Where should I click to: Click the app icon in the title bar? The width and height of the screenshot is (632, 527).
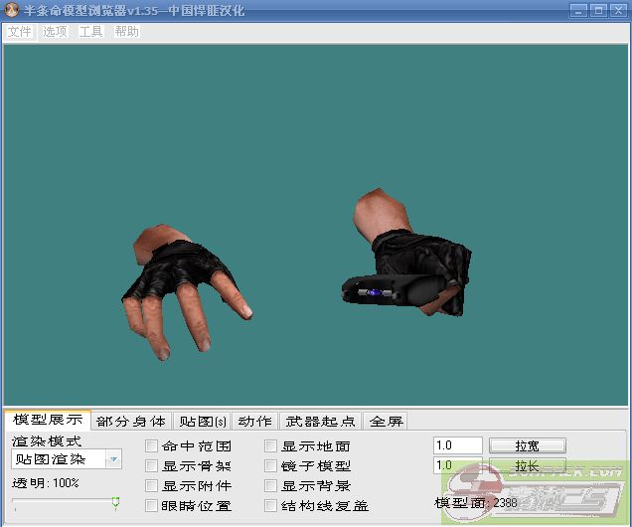click(12, 11)
